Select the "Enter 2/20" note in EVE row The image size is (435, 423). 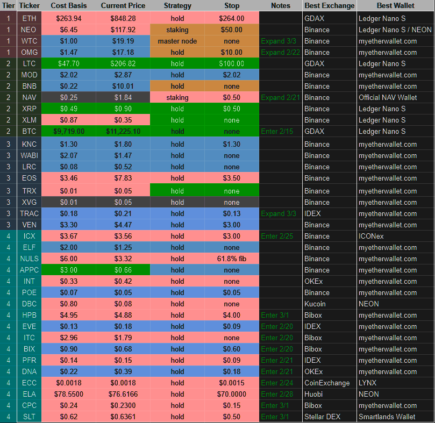pyautogui.click(x=281, y=326)
